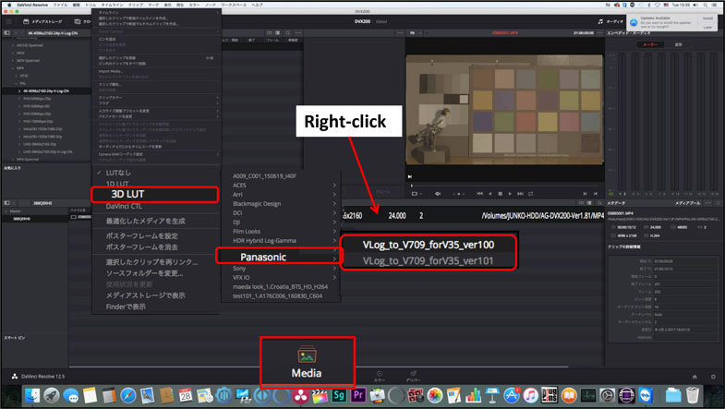725x409 pixels.
Task: Click メディアストレージで表示 menu entry
Action: coord(146,295)
